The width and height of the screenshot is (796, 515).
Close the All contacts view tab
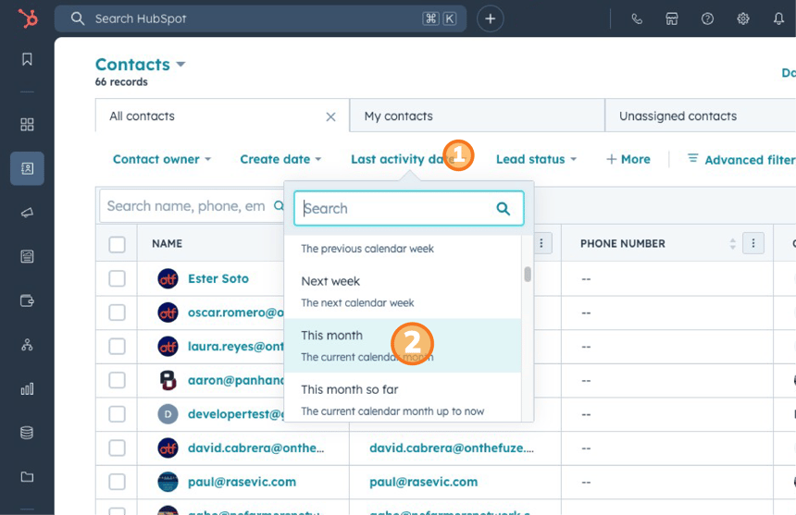coord(330,116)
